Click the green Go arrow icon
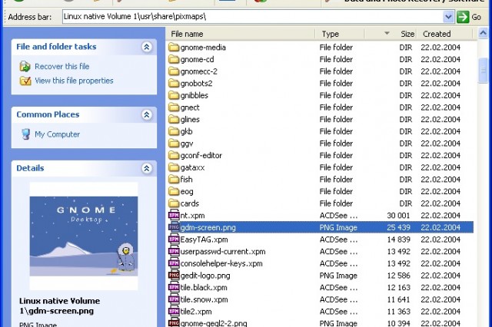492x327 pixels. (464, 16)
